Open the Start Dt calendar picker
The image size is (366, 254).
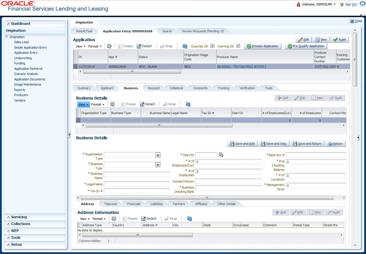[x=221, y=155]
